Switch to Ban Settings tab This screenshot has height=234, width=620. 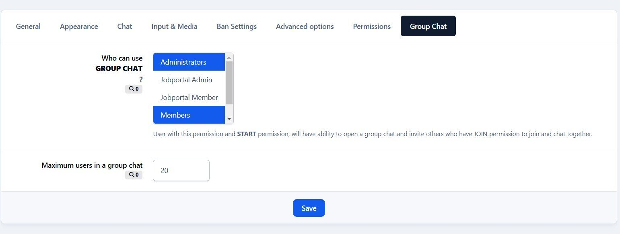tap(237, 26)
